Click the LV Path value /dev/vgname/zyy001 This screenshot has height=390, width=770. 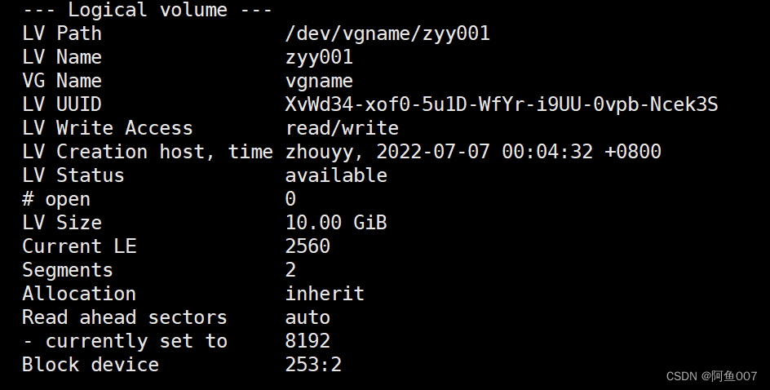pyautogui.click(x=387, y=33)
